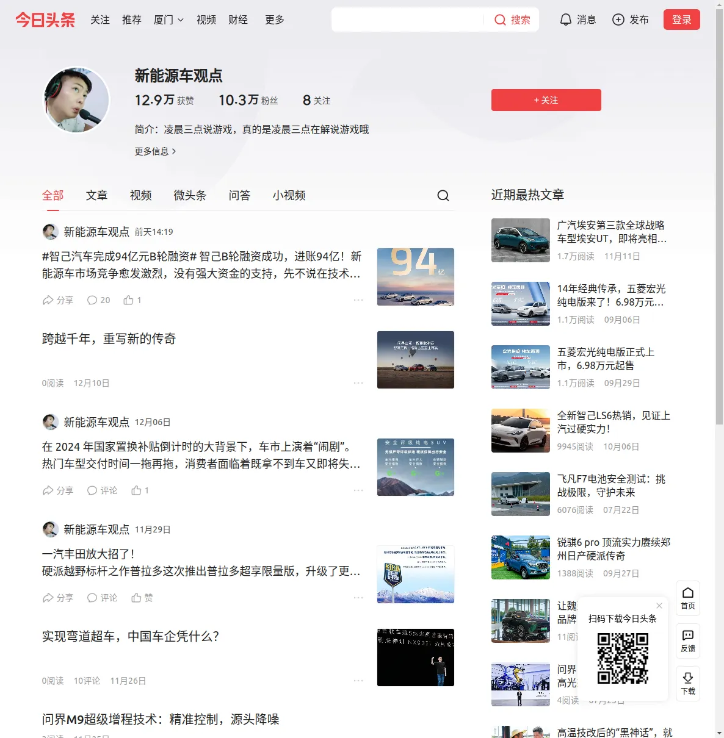
Task: Comment on the 12月06日 置换补贴 post
Action: [x=103, y=490]
